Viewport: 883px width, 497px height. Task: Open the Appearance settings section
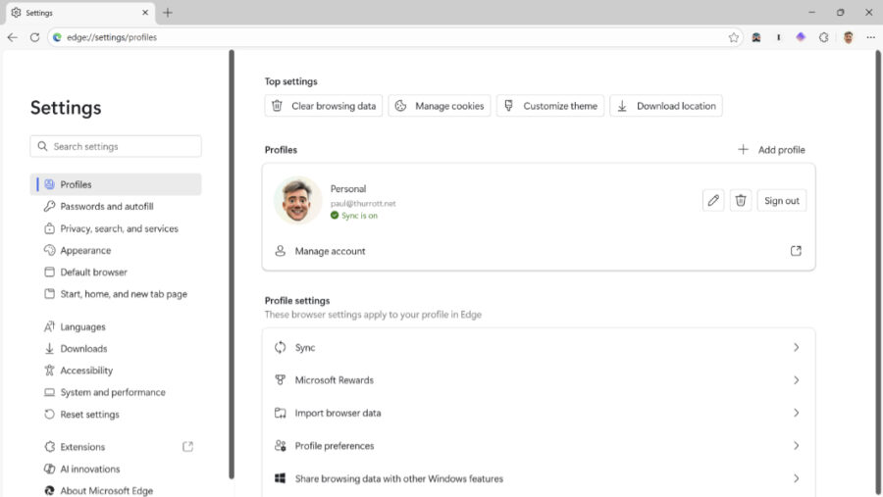[x=85, y=250]
